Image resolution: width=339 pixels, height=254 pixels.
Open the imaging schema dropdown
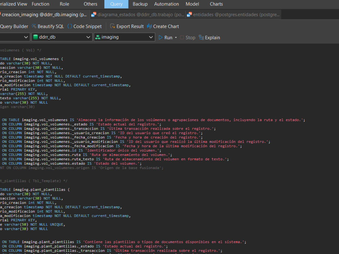124,37
